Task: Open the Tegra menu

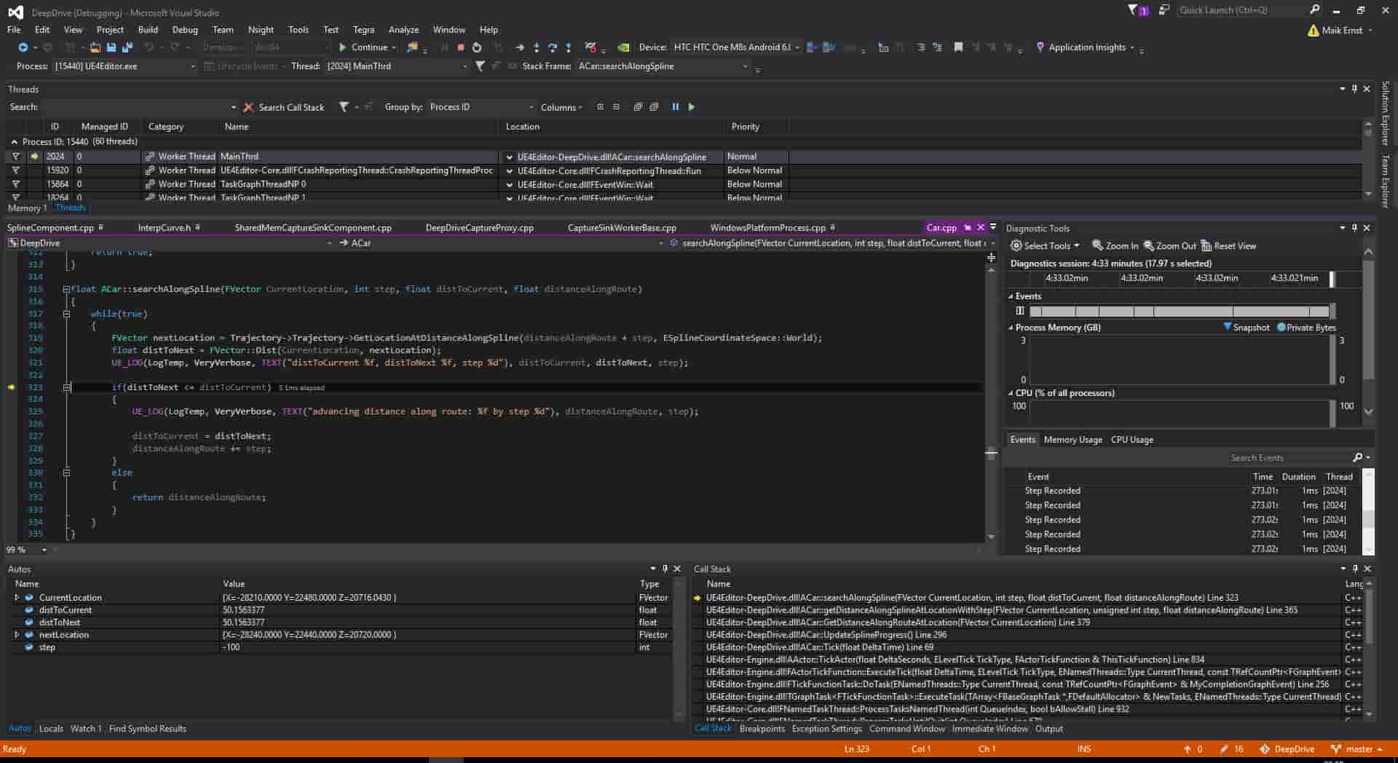Action: click(x=363, y=30)
